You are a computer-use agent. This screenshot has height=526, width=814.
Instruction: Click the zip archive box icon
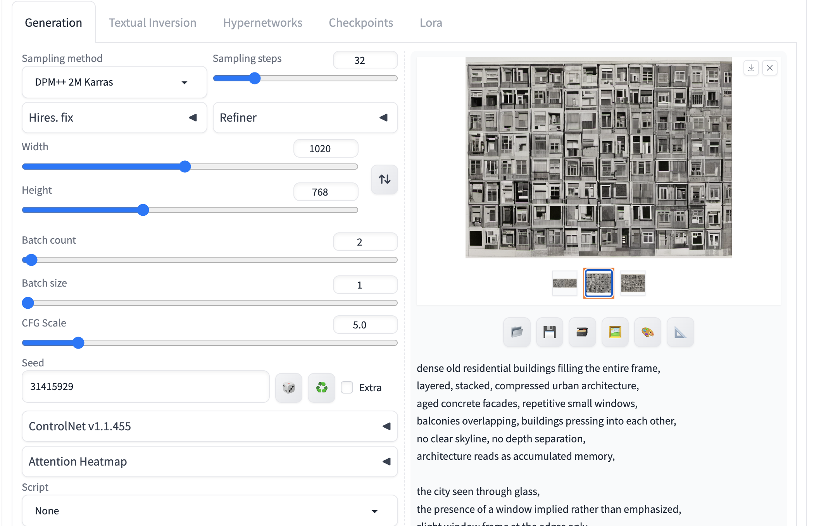point(582,332)
